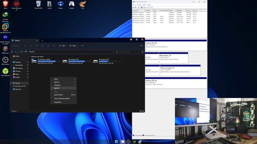This screenshot has width=257, height=144.
Task: Click the OBS icon on the taskbar
Action: click(x=128, y=142)
